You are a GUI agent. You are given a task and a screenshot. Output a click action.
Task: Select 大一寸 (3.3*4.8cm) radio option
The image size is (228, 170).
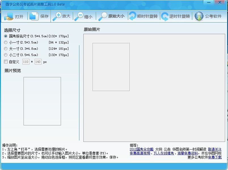(x=6, y=49)
